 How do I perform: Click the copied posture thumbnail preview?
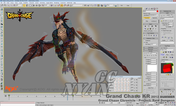167,68
